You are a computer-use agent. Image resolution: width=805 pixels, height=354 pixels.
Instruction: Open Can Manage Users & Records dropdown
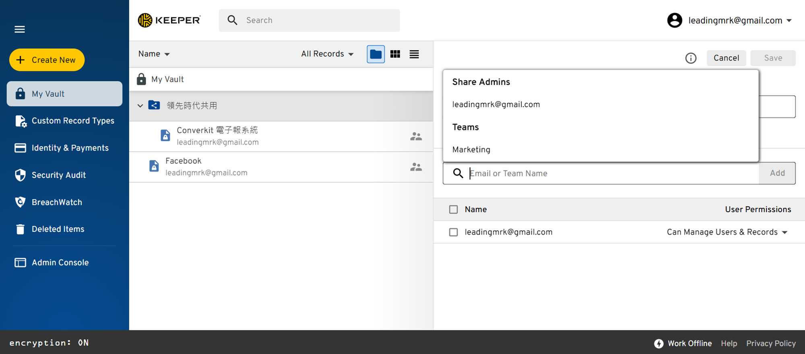coord(727,232)
